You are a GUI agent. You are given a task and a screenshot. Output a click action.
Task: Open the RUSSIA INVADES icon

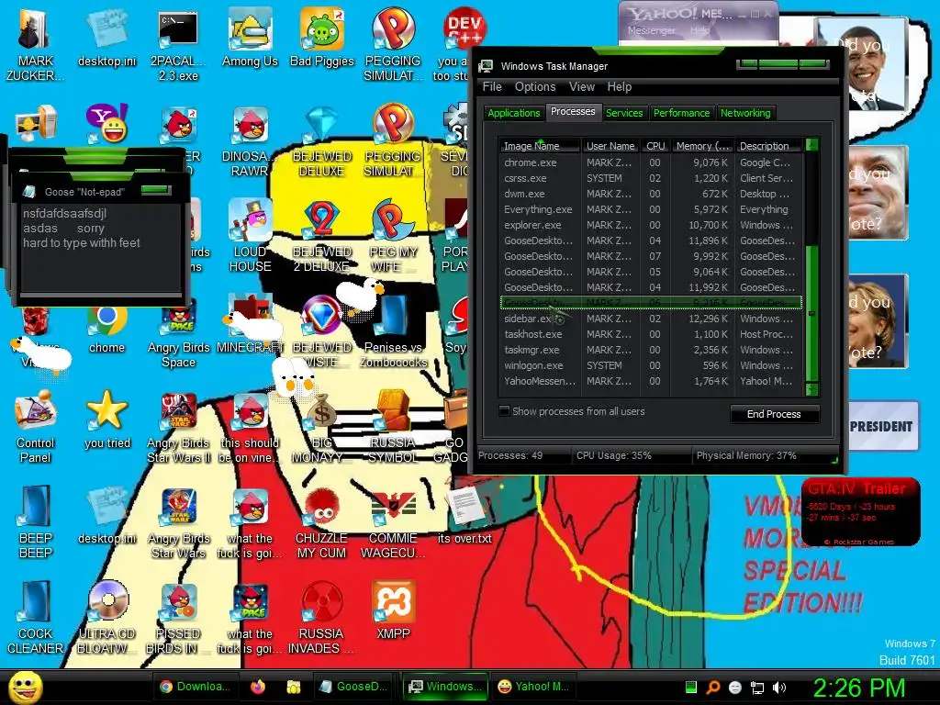click(322, 618)
